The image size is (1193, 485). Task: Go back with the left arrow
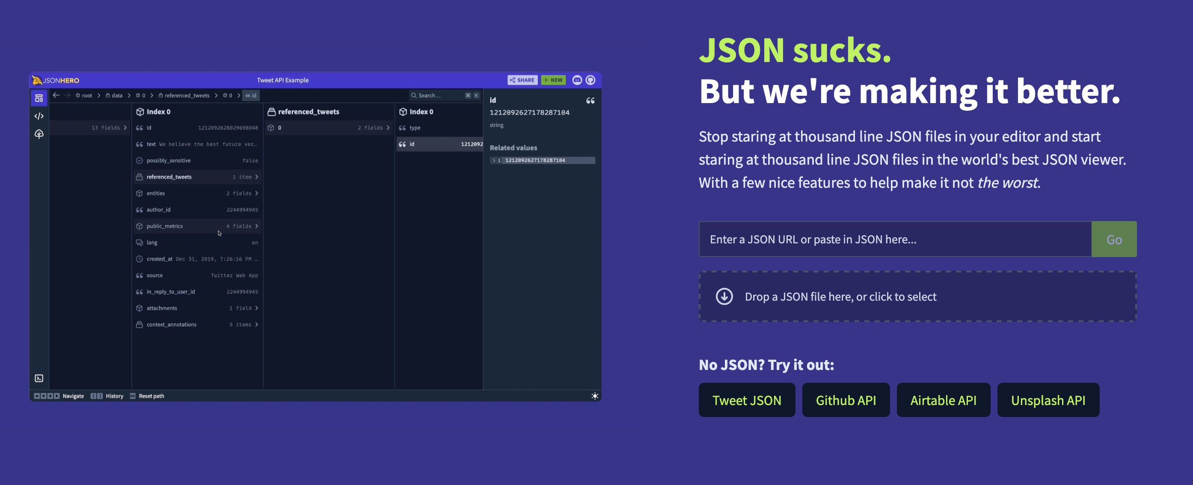click(x=56, y=95)
